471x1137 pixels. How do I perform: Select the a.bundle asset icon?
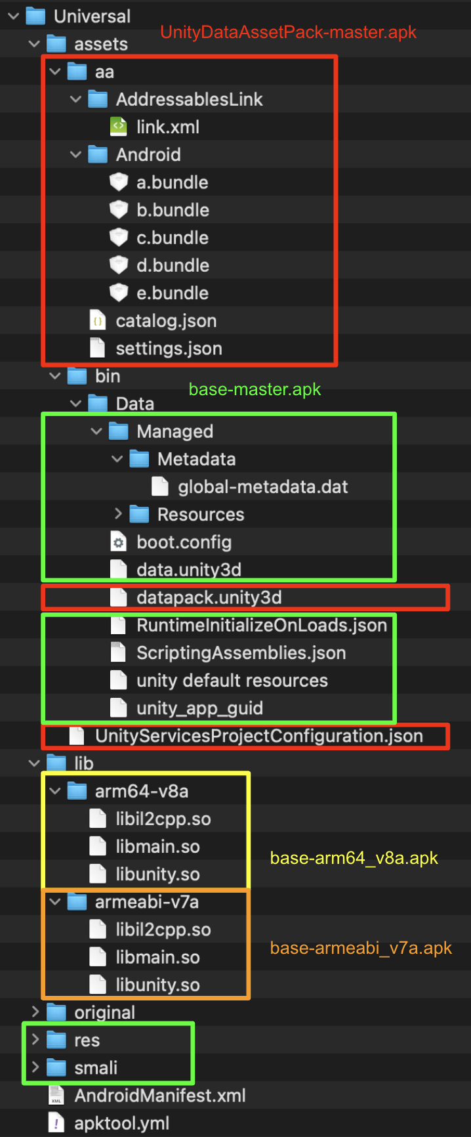pos(120,182)
